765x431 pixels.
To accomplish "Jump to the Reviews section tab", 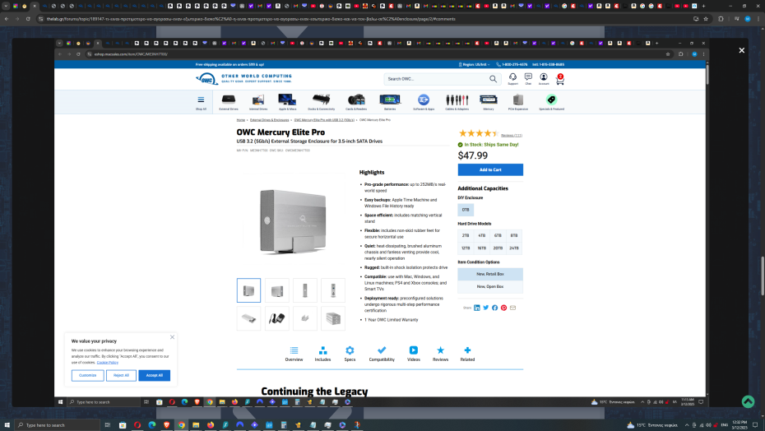I will click(x=440, y=354).
